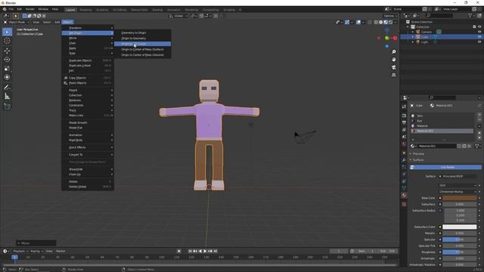Open the Global transform orientation dropdown
The height and width of the screenshot is (272, 484).
pyautogui.click(x=178, y=16)
